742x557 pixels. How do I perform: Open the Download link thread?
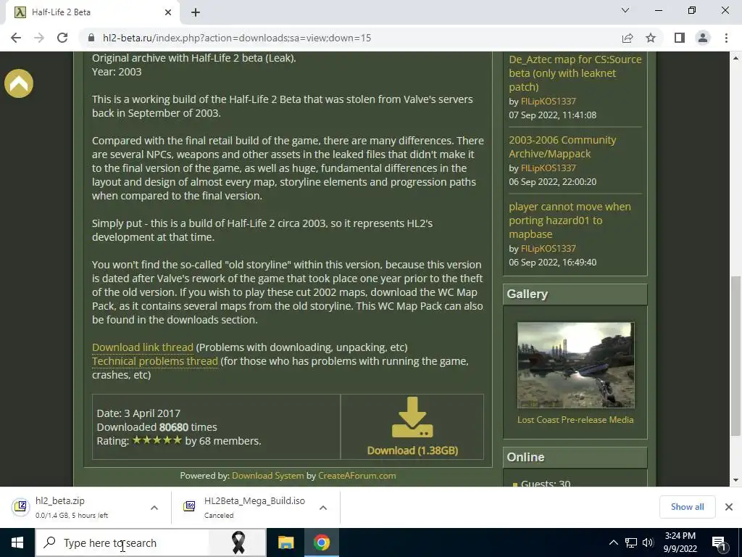(x=143, y=347)
